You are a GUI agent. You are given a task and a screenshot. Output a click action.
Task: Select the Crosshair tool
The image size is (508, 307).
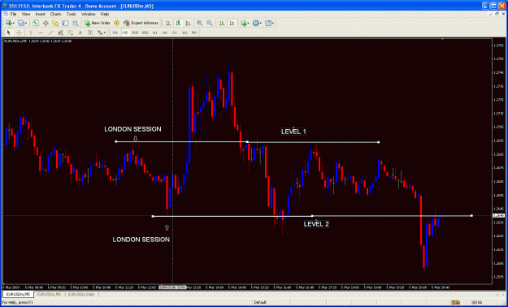[20, 32]
